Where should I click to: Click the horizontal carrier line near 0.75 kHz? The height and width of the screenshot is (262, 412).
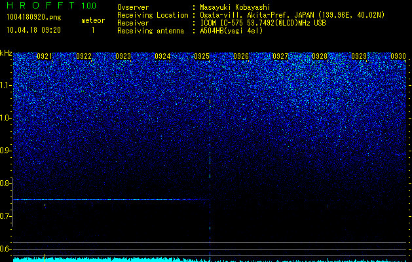tap(111, 200)
